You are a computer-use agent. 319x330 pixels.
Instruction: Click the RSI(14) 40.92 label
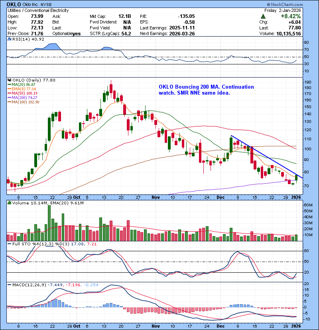(28, 39)
